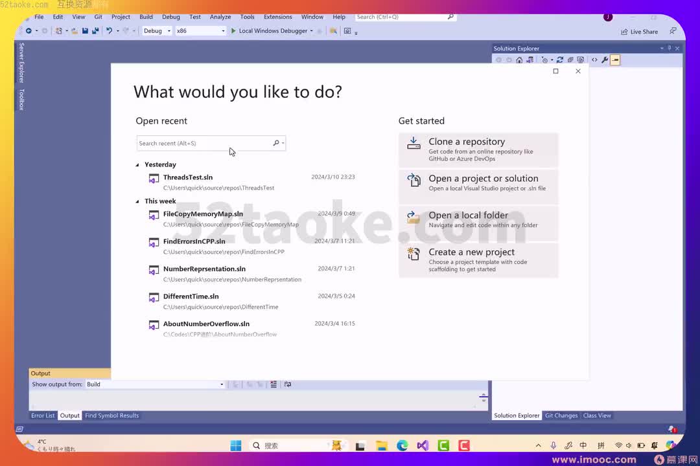Open the Build menu

pos(146,17)
